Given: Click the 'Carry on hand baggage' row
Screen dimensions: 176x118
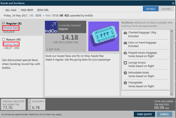Looking at the screenshot, I should (x=146, y=44).
